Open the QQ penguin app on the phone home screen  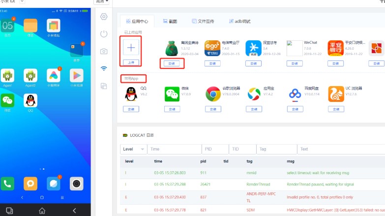coord(30,100)
